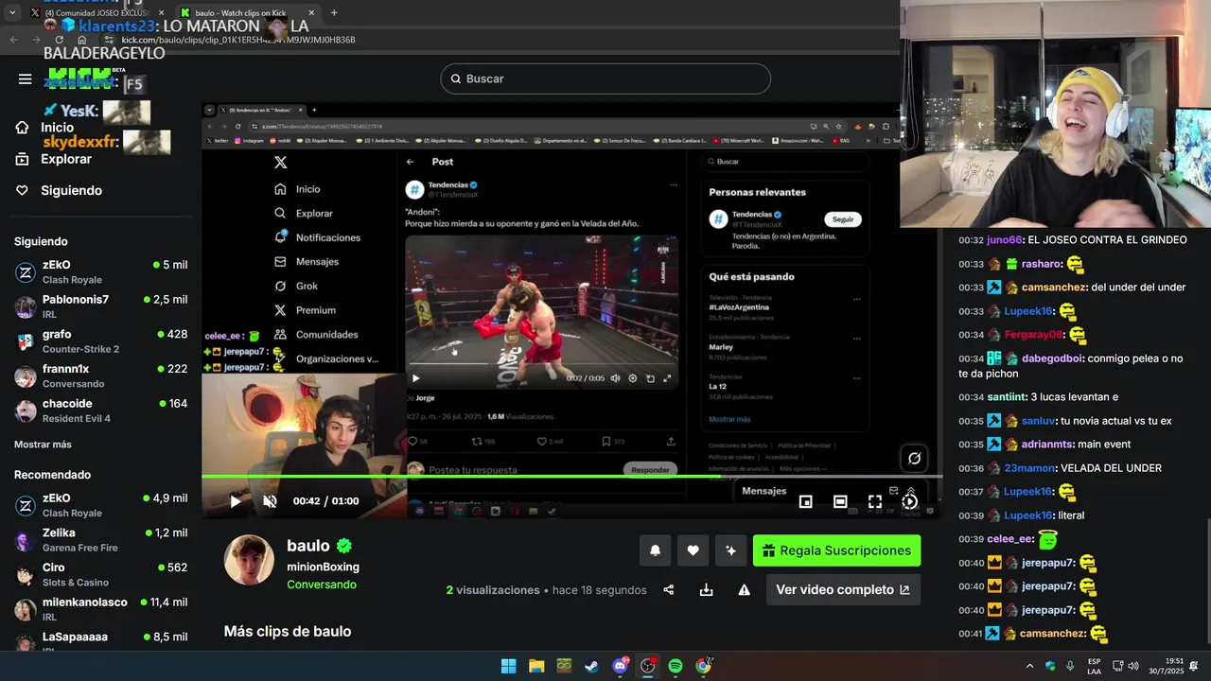The image size is (1211, 681).
Task: Open the Windows Start menu
Action: coord(508,666)
